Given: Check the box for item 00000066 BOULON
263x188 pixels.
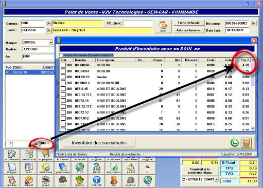Looking at the screenshot, I should pos(63,65).
